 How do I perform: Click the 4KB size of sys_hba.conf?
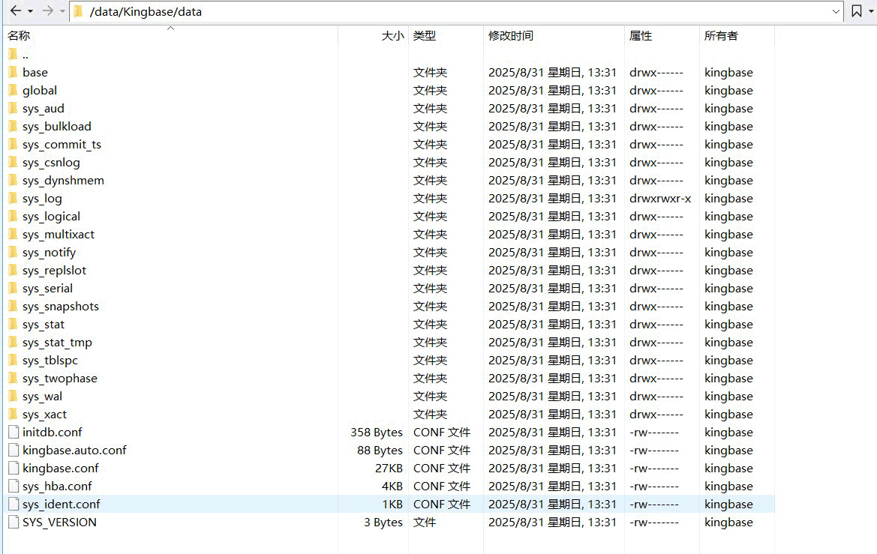[392, 486]
